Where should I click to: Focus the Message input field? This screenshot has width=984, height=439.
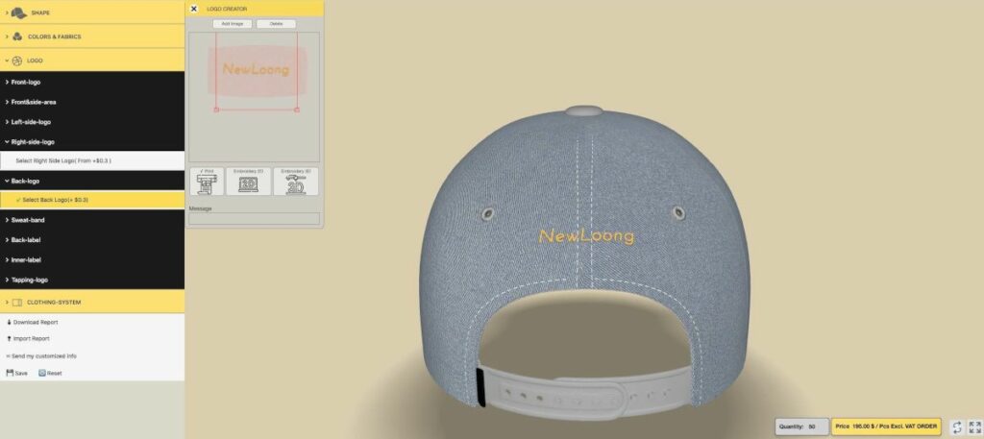tap(254, 219)
